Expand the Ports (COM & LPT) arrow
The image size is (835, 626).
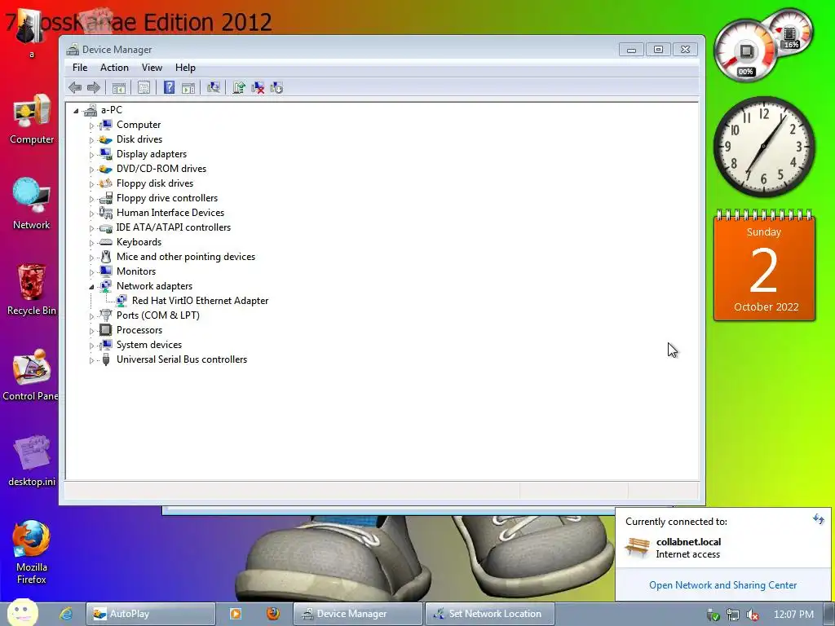coord(91,316)
